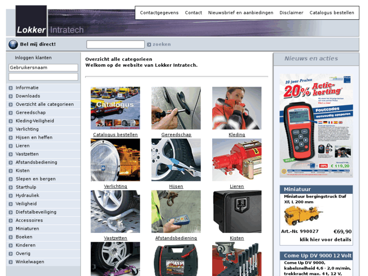This screenshot has width=368, height=276.
Task: Open the Slepen en bergen sidebar category
Action: click(x=35, y=179)
